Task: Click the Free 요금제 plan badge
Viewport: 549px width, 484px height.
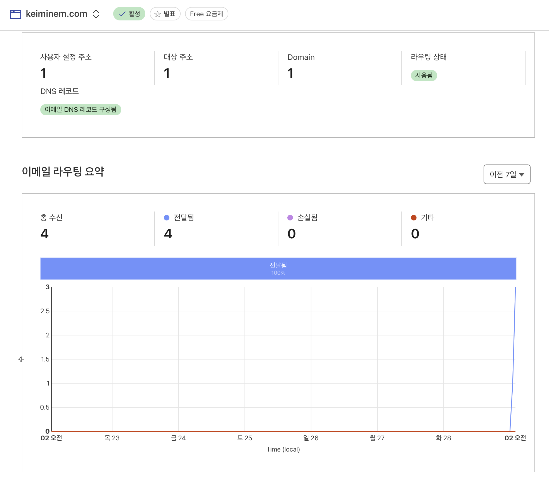Action: 206,14
